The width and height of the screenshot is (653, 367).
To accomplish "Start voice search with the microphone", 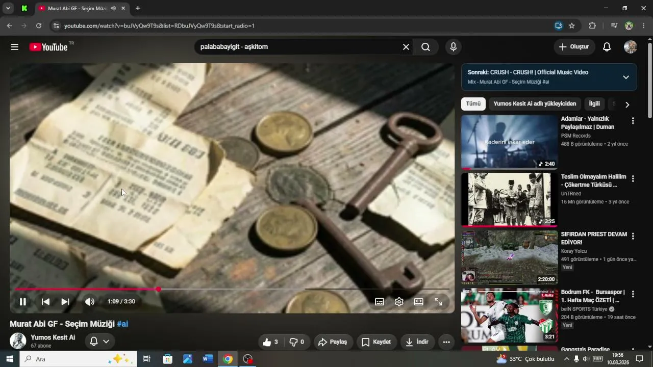I will click(x=453, y=47).
